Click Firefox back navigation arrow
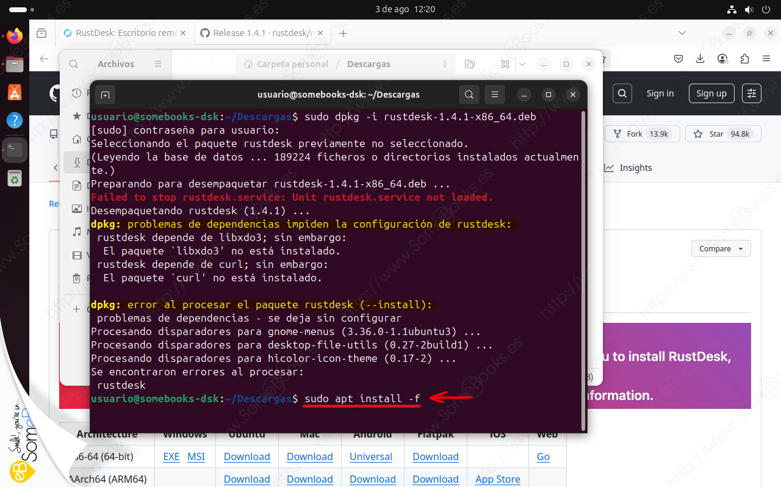The width and height of the screenshot is (781, 487). (x=44, y=59)
